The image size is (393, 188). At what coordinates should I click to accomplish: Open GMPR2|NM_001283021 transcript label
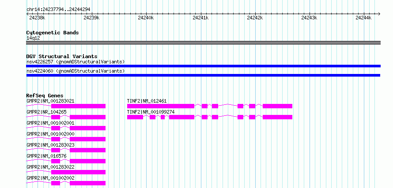pos(50,101)
